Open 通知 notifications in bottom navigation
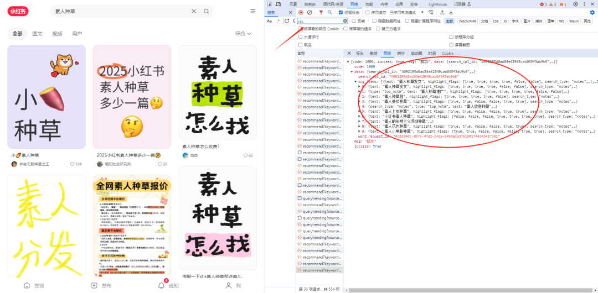The image size is (598, 293). pos(168,286)
